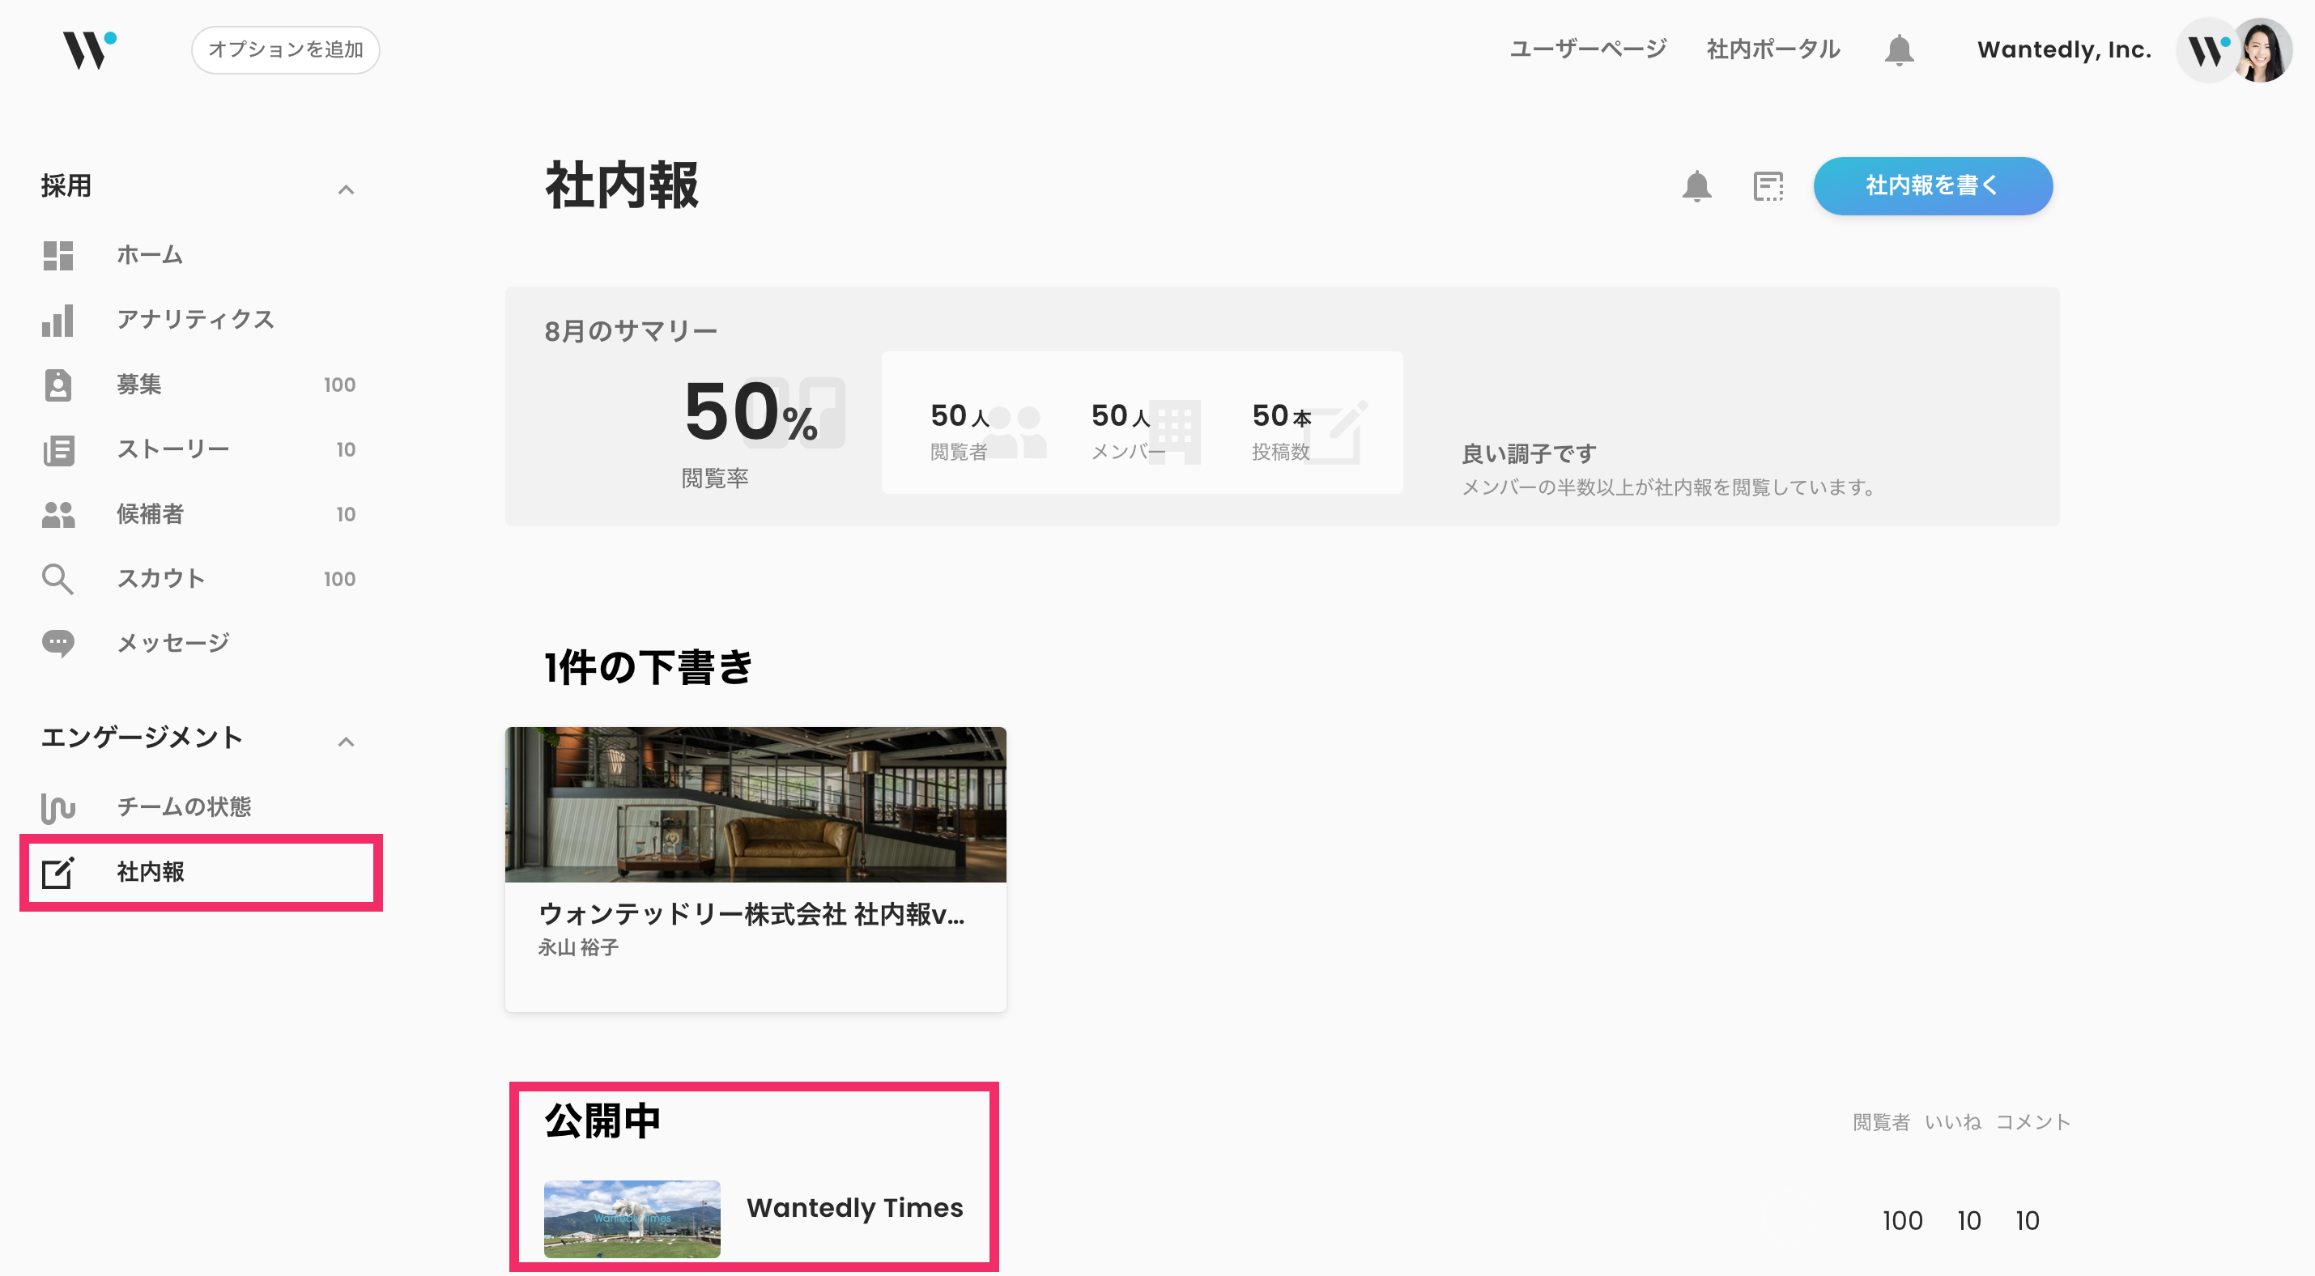This screenshot has width=2315, height=1276.
Task: Open the 社内ポータル link
Action: [1772, 50]
